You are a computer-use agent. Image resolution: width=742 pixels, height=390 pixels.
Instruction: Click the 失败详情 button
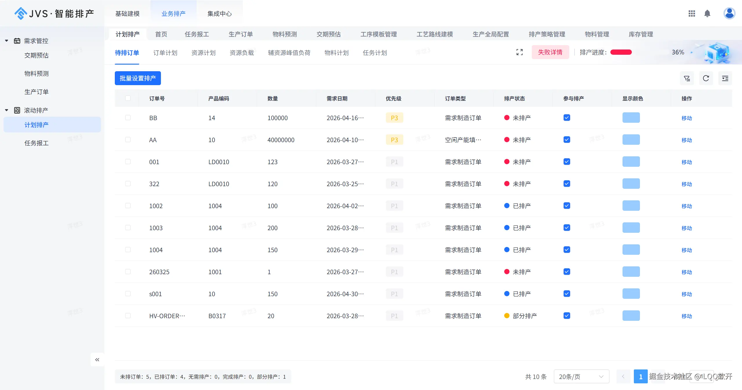[x=550, y=52]
